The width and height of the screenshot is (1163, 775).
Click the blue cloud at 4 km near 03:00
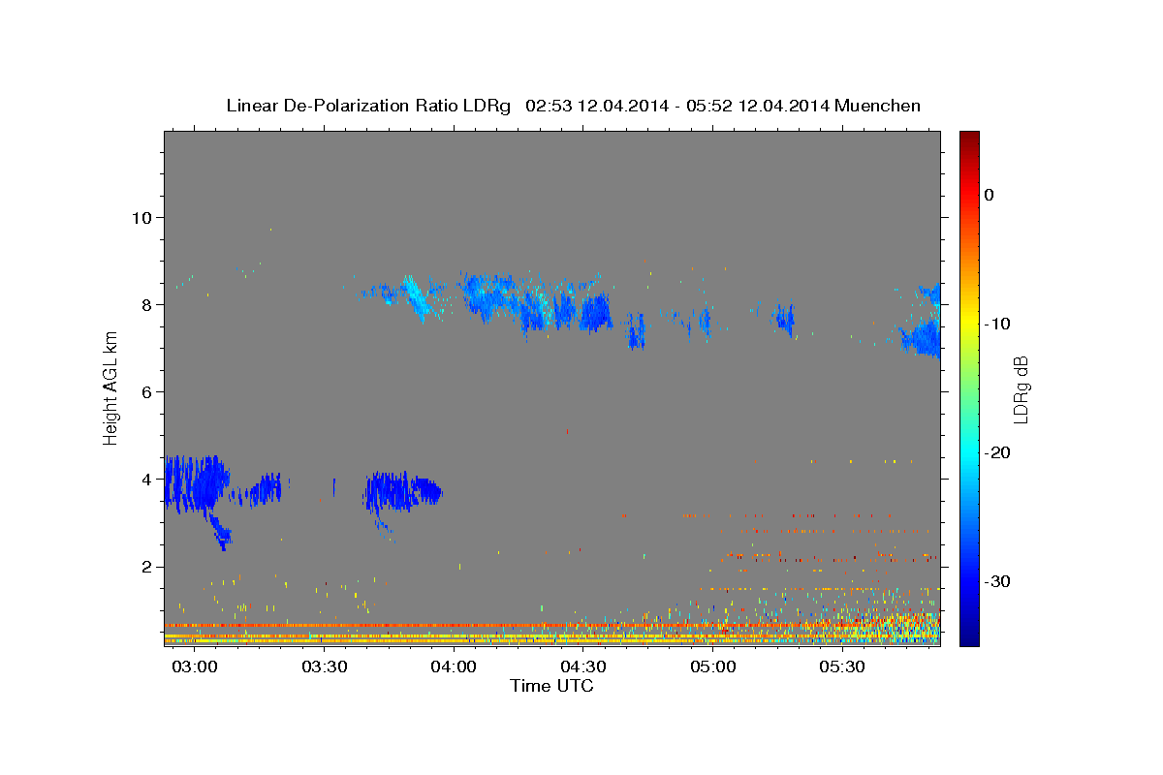click(x=196, y=482)
